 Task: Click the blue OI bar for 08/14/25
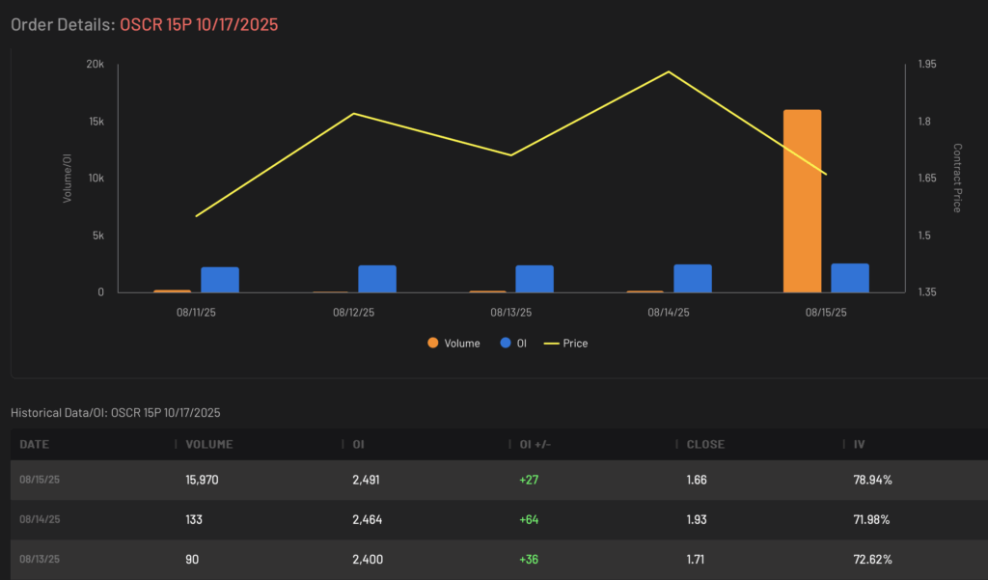693,278
